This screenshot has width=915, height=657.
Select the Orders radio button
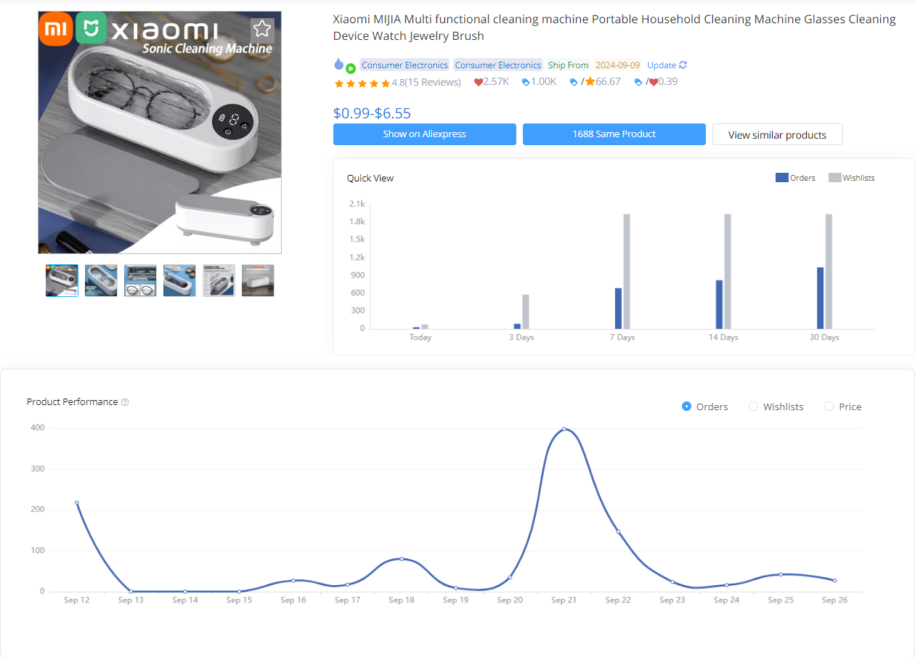click(x=686, y=407)
